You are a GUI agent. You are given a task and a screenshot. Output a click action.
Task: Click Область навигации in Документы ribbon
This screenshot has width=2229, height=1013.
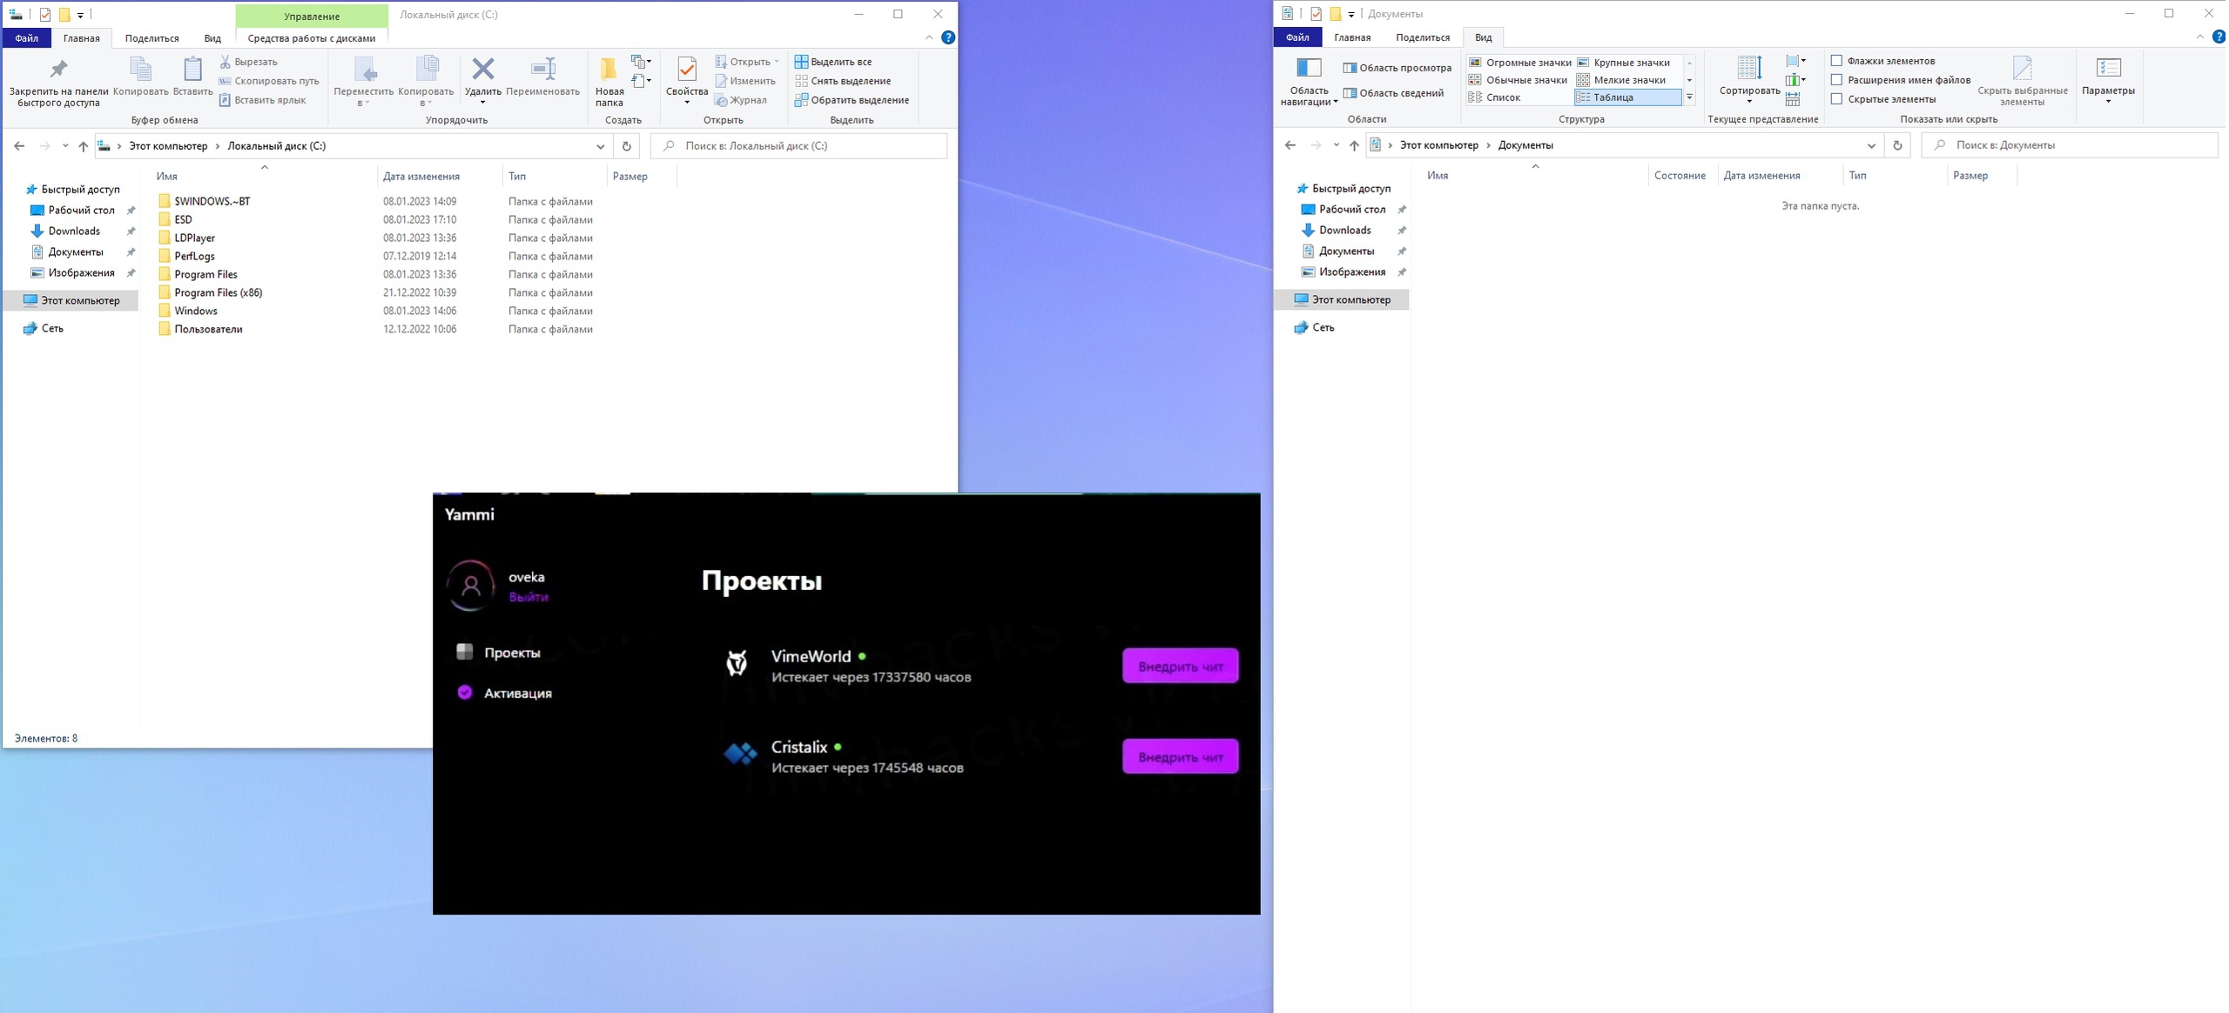[x=1309, y=81]
